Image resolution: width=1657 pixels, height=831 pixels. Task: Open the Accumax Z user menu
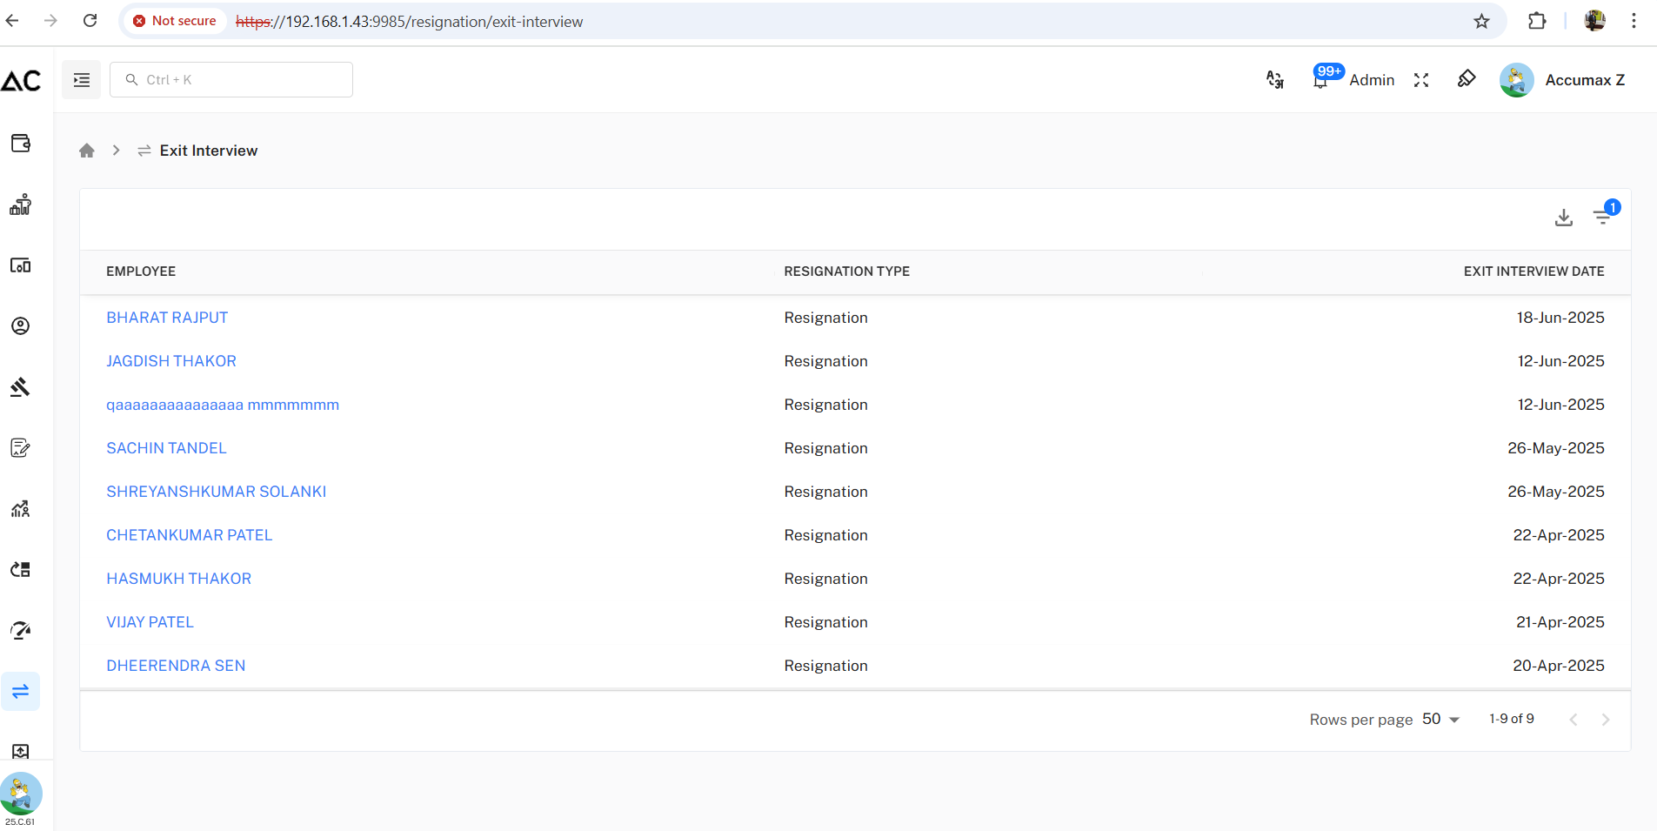[x=1563, y=80]
